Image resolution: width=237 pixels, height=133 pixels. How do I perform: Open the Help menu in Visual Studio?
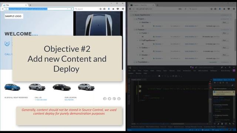pyautogui.click(x=145, y=73)
